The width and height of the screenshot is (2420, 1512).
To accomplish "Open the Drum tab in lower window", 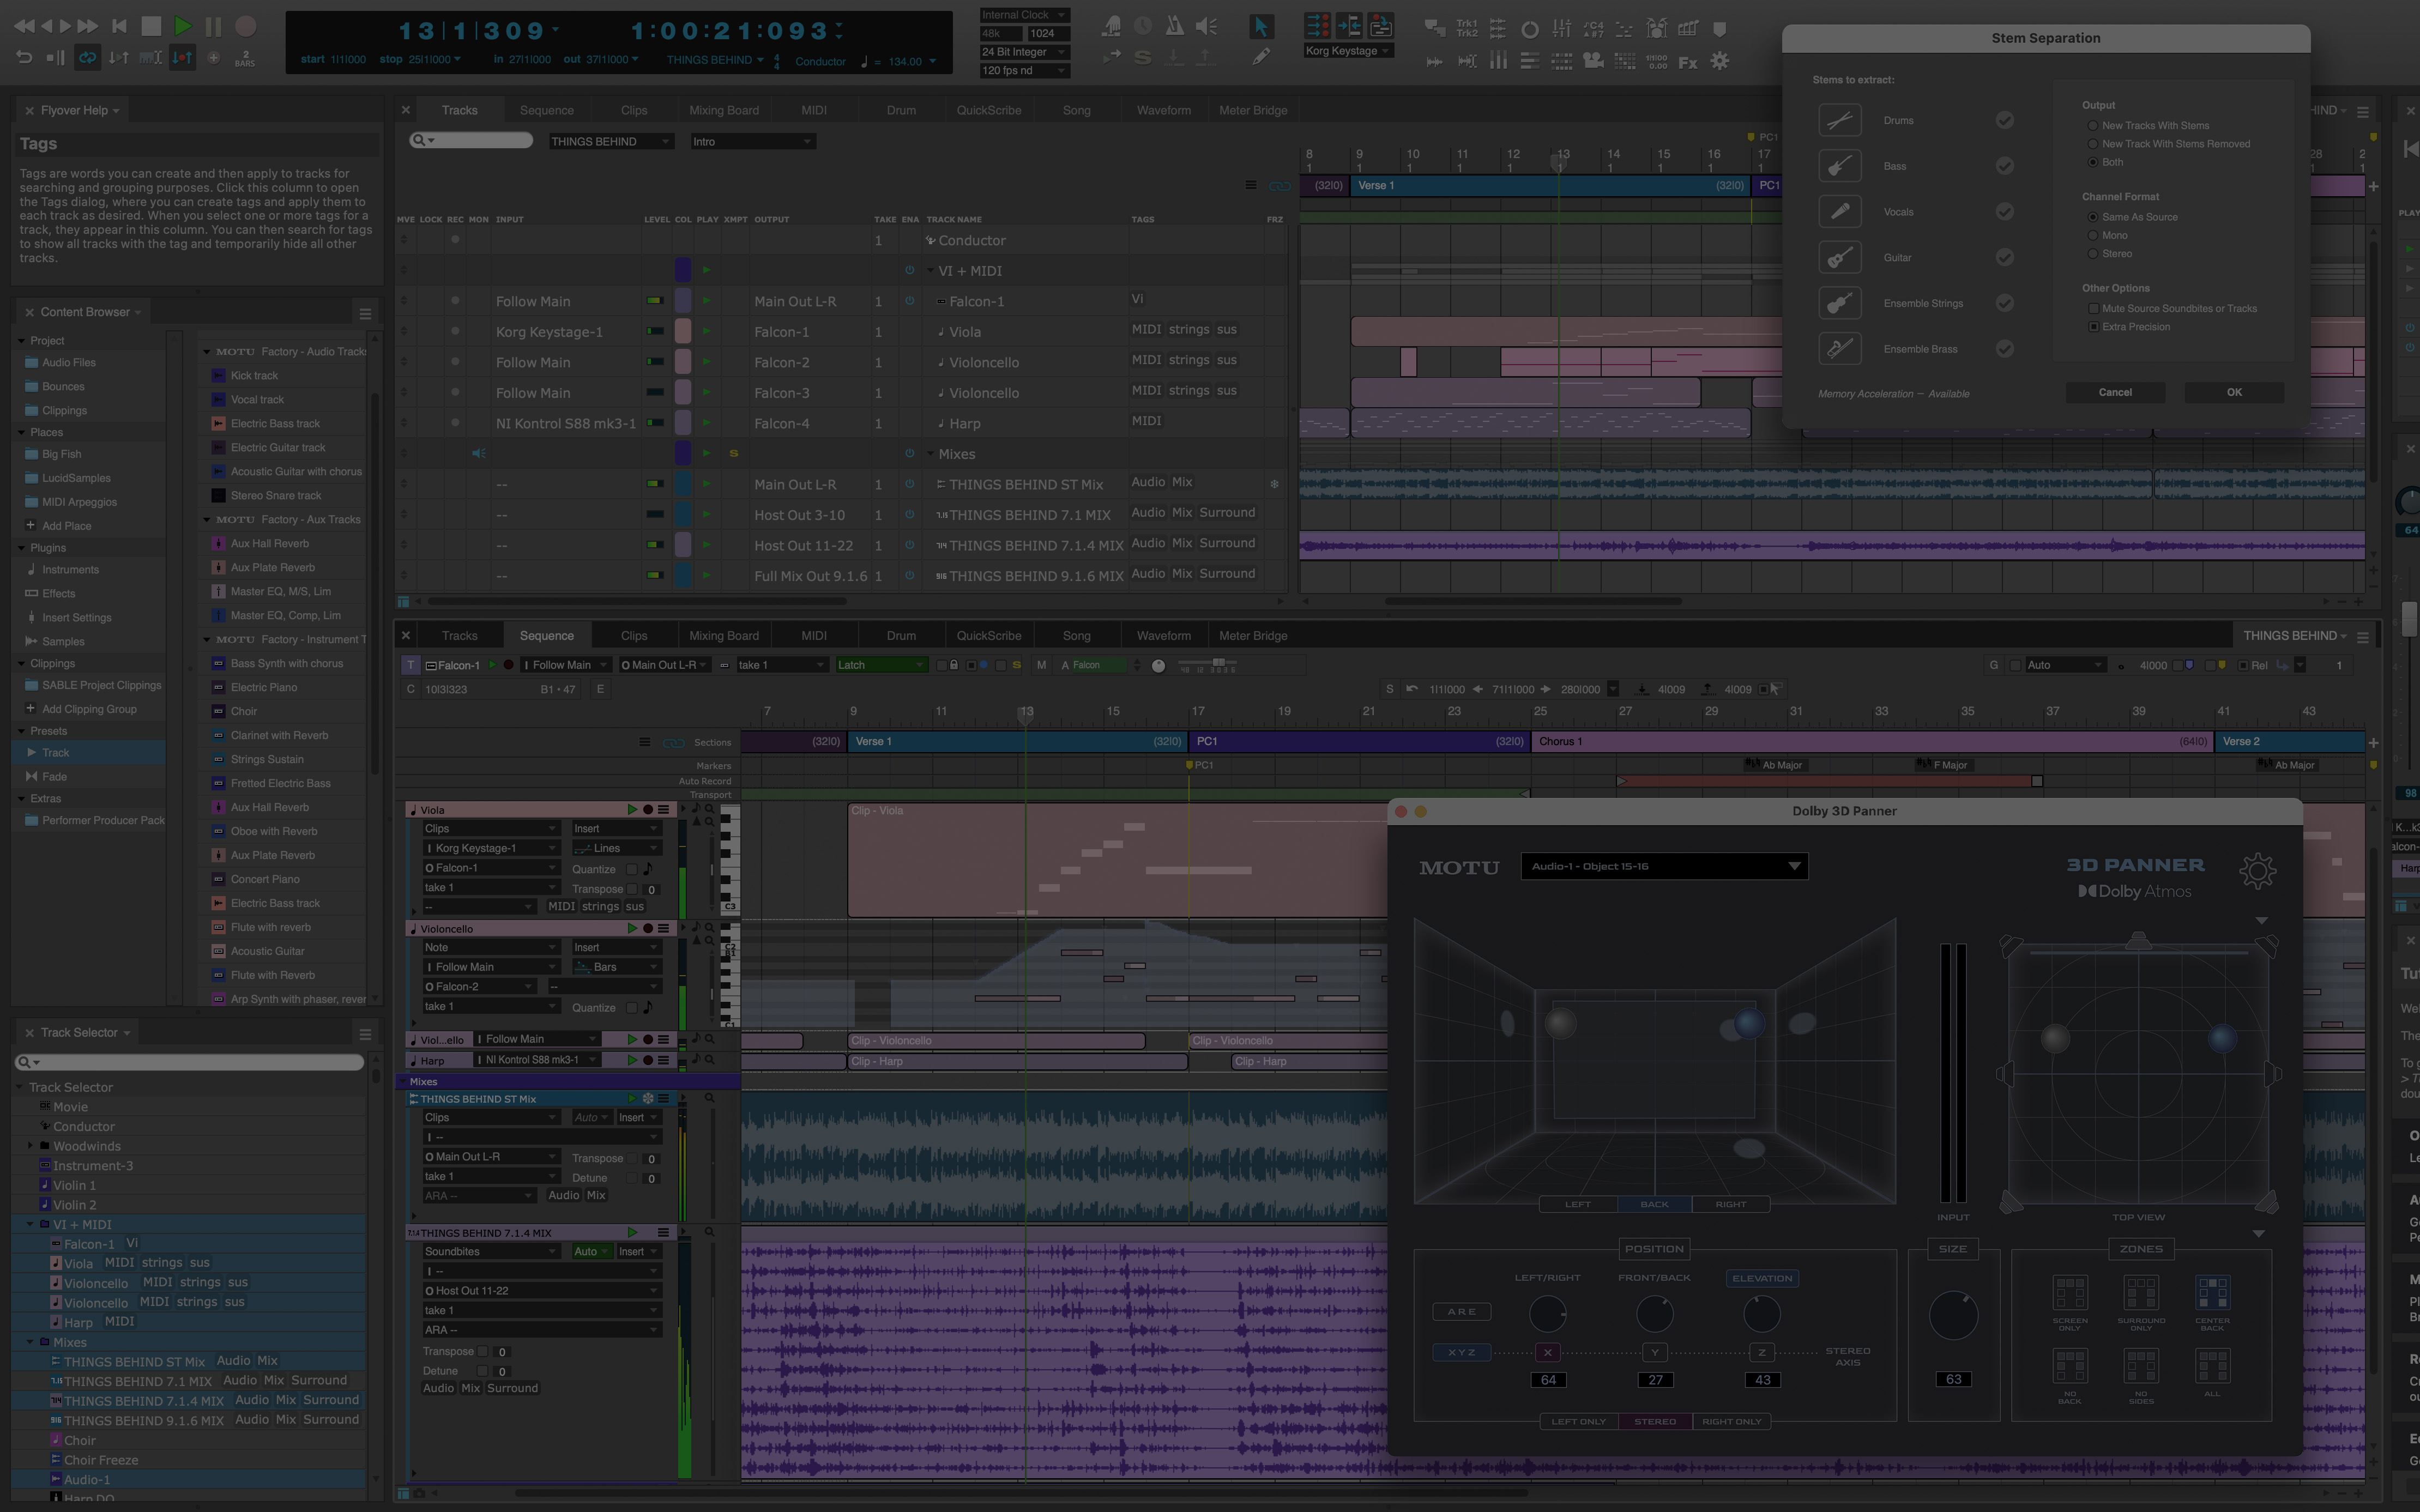I will (901, 635).
